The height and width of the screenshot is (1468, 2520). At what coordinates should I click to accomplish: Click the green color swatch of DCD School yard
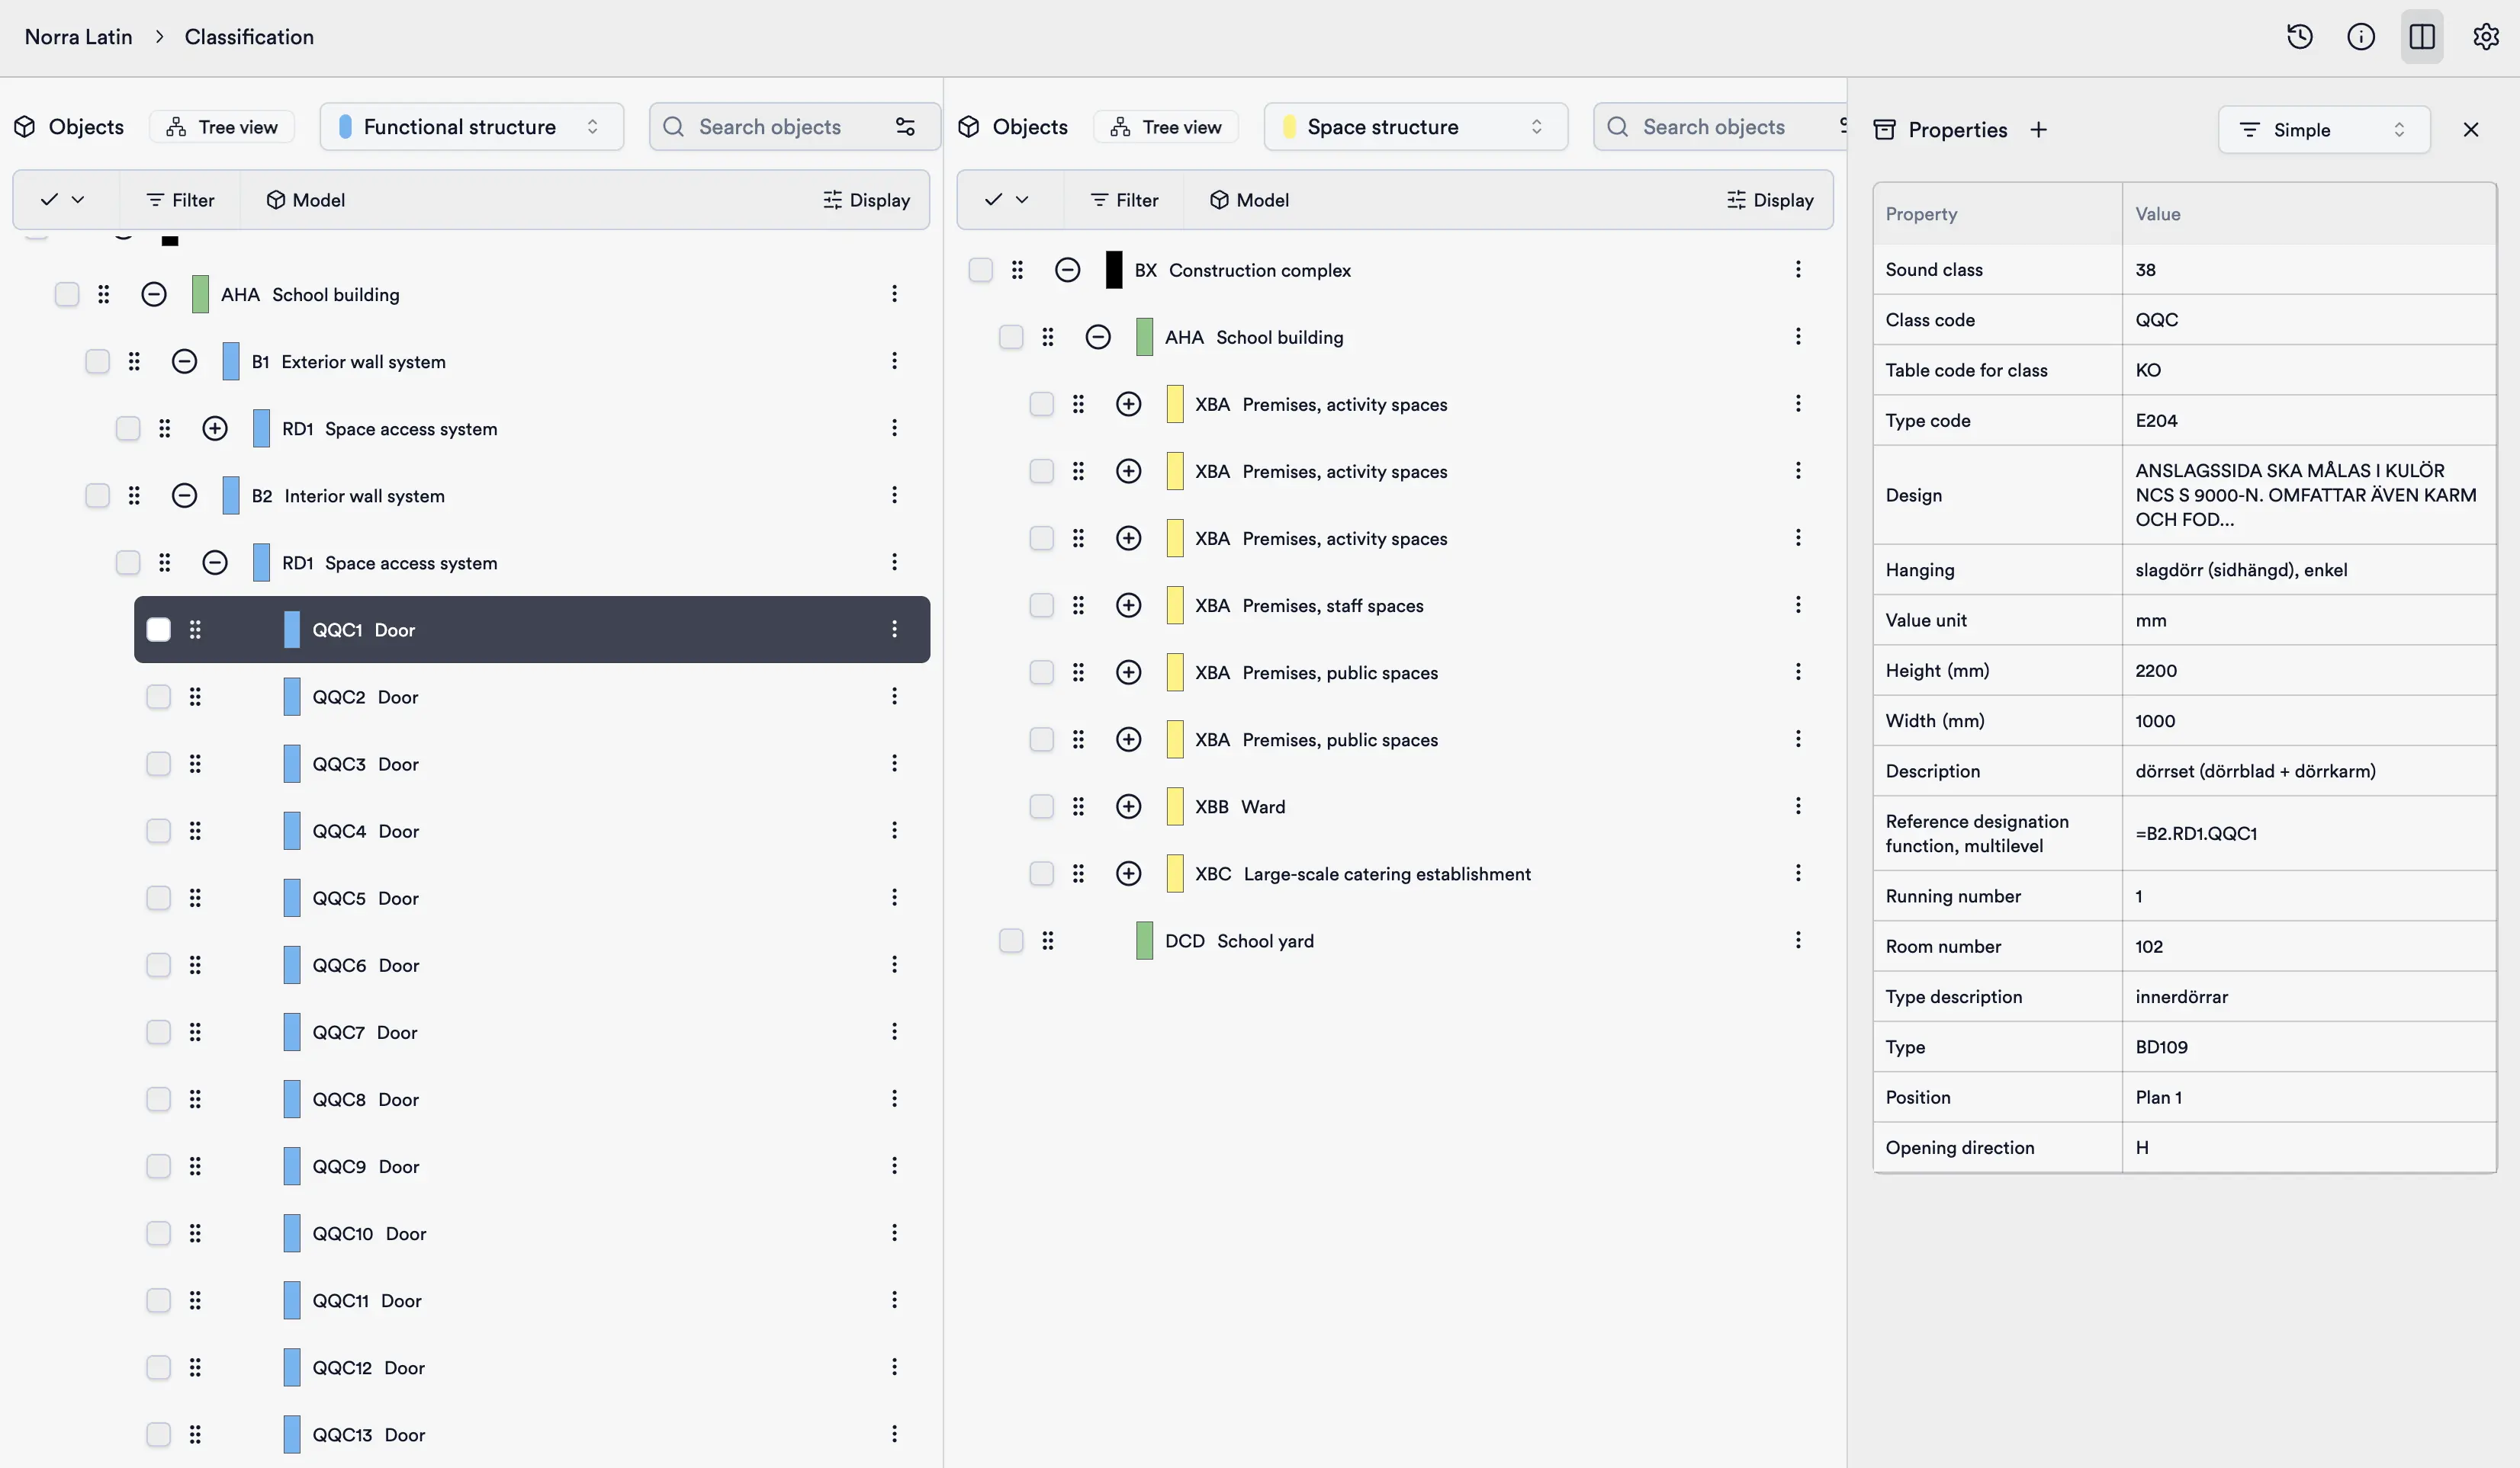coord(1144,941)
